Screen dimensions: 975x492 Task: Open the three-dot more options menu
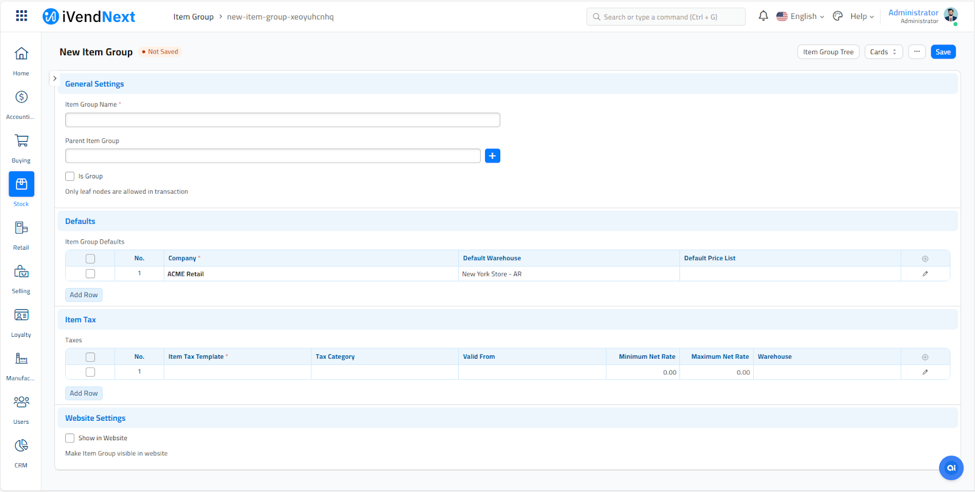tap(916, 52)
